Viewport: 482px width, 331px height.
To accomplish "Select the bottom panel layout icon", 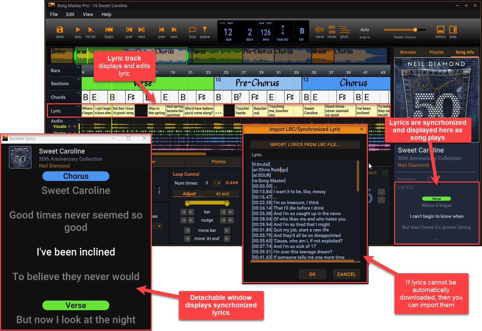I will (x=440, y=30).
